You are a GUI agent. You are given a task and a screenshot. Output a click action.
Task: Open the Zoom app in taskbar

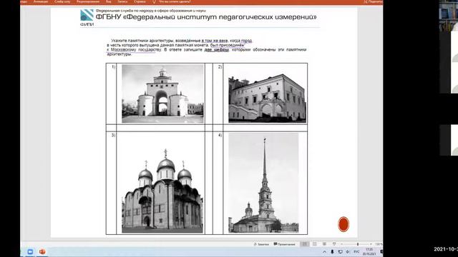pyautogui.click(x=30, y=252)
